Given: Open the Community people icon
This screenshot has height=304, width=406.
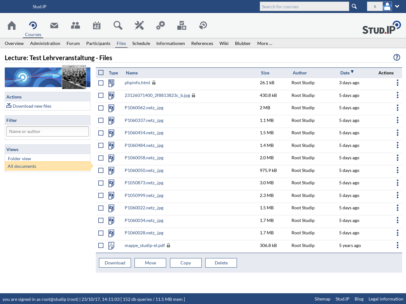Looking at the screenshot, I should 75,25.
